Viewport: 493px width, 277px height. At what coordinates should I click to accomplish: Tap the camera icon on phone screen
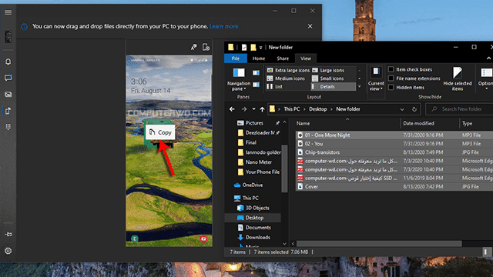[203, 239]
